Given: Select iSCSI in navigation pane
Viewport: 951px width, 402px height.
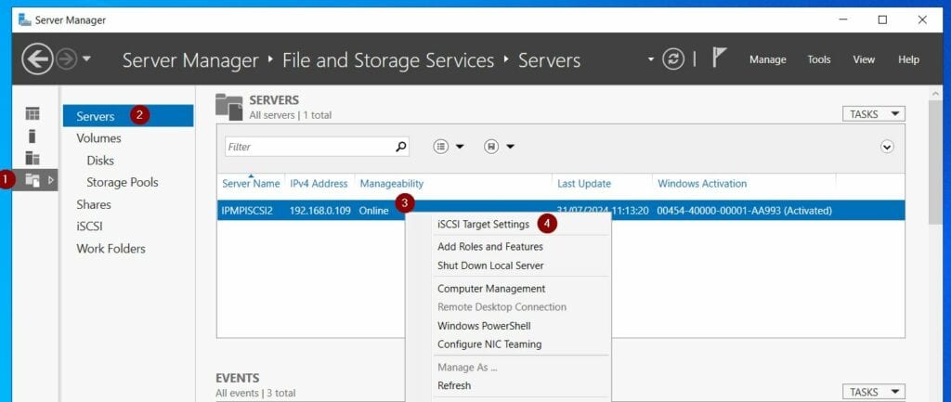Looking at the screenshot, I should (89, 227).
